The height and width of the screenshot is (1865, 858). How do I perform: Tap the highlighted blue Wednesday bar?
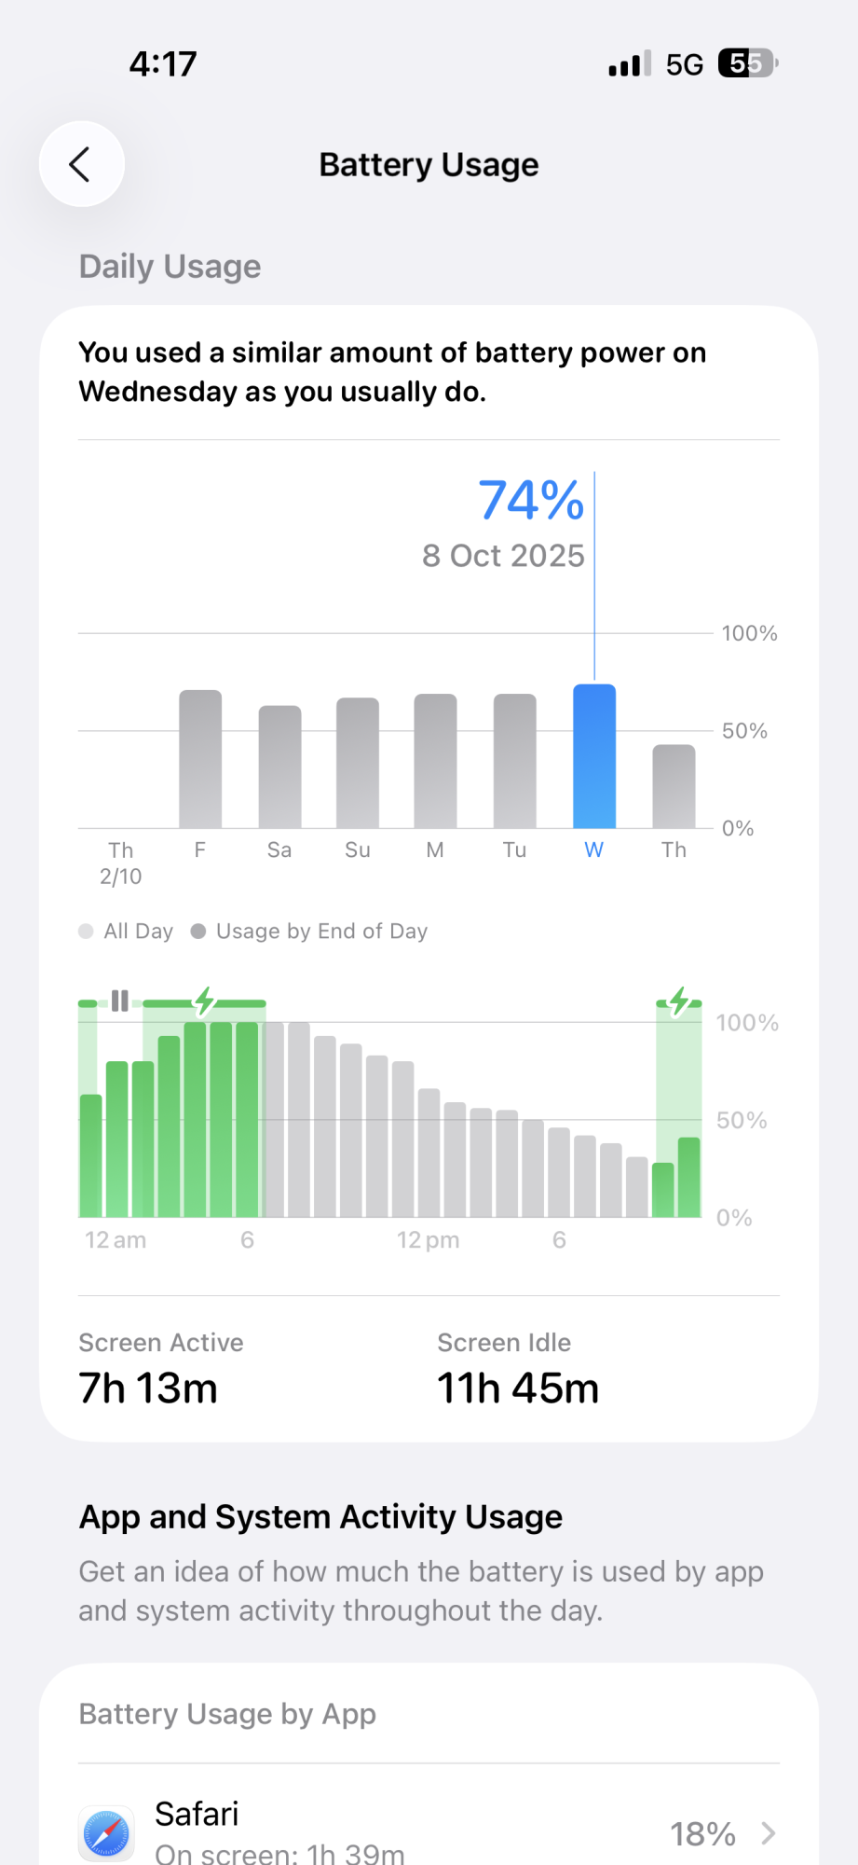coord(594,755)
